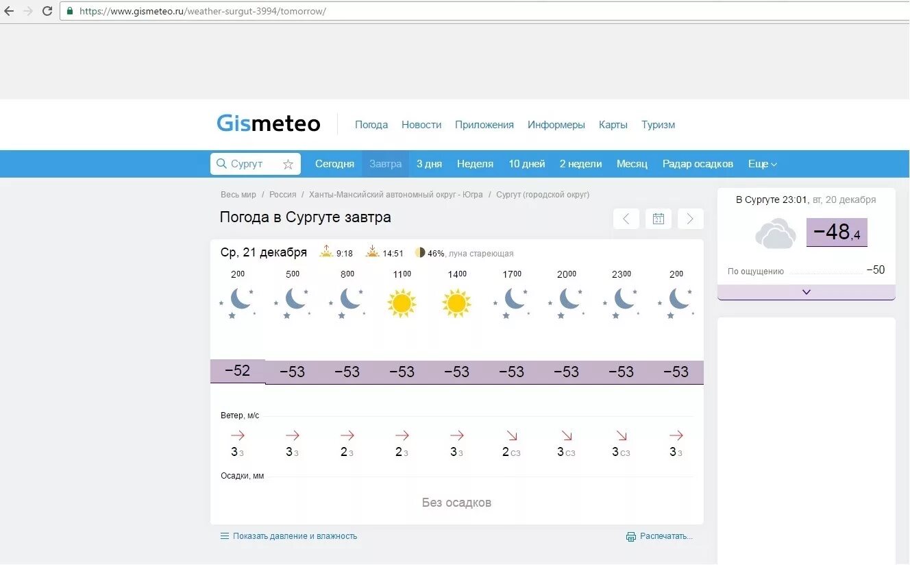Screen dimensions: 910x565
Task: Open the Карты section
Action: (x=613, y=125)
